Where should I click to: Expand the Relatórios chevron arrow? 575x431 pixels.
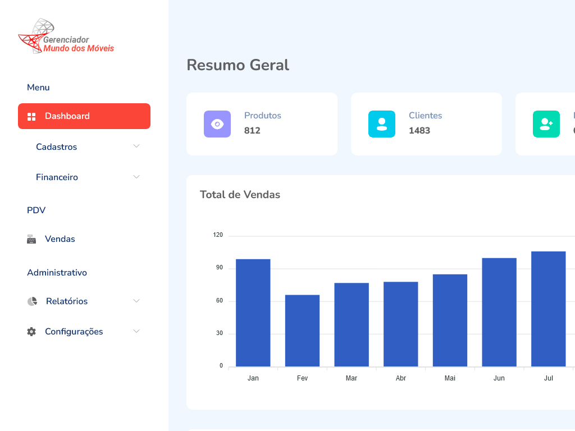[136, 301]
